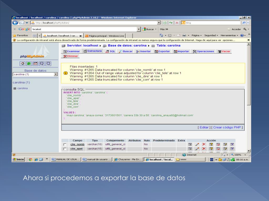Image resolution: width=269 pixels, height=201 pixels.
Task: Click the Favoritos button
Action: pos(20,35)
